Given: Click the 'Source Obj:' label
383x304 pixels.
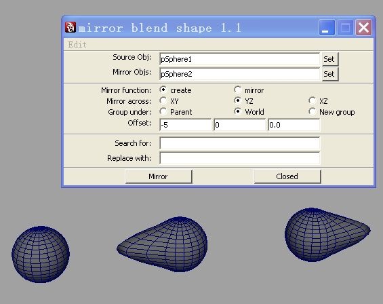Looking at the screenshot, I should (132, 57).
